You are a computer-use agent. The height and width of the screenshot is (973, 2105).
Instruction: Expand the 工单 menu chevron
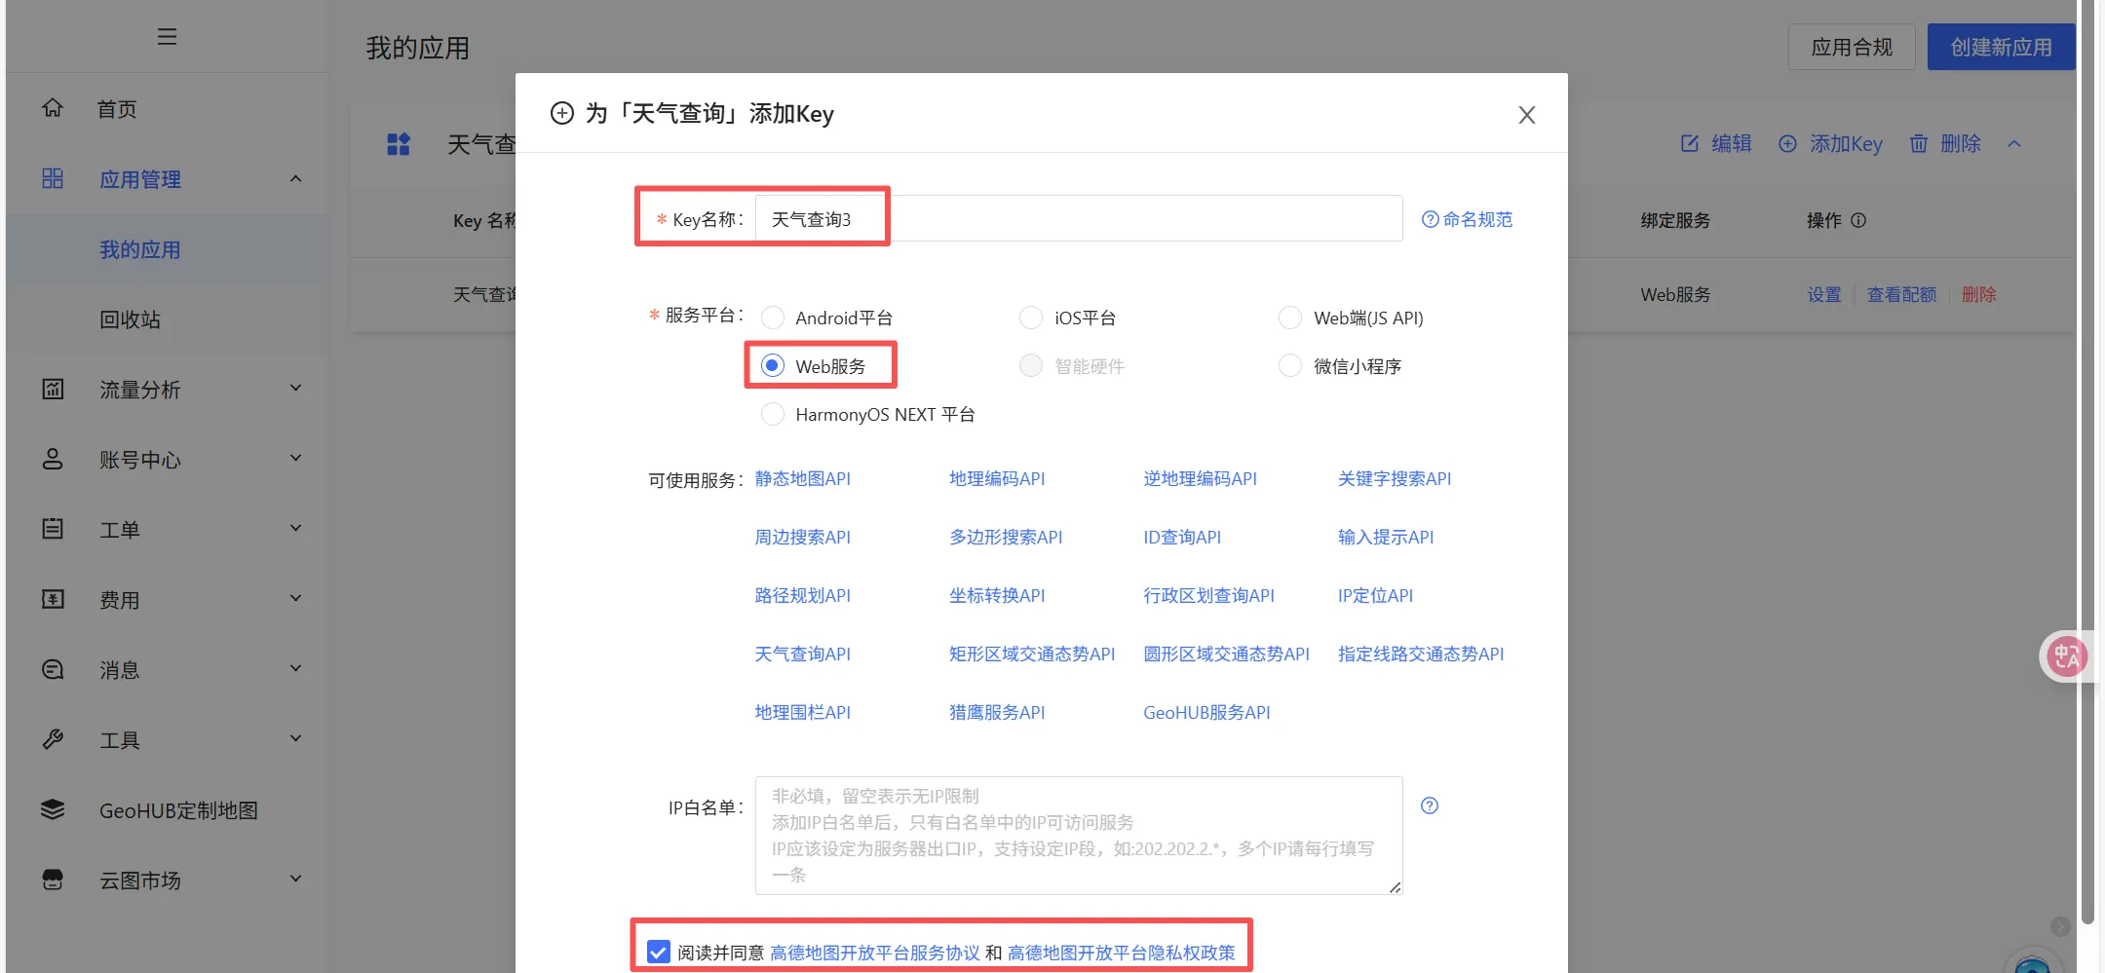[x=295, y=529]
